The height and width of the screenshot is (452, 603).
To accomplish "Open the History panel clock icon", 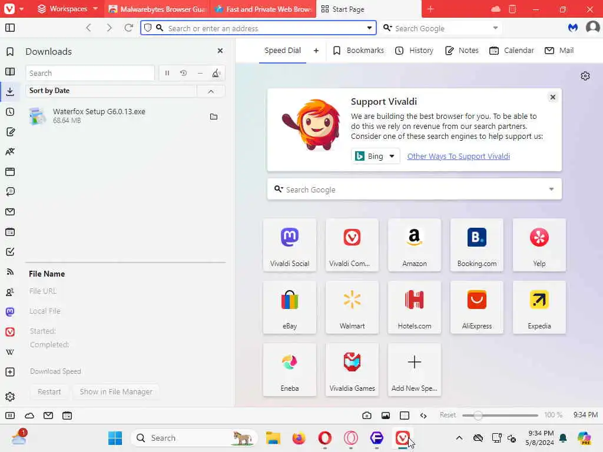I will pyautogui.click(x=10, y=112).
